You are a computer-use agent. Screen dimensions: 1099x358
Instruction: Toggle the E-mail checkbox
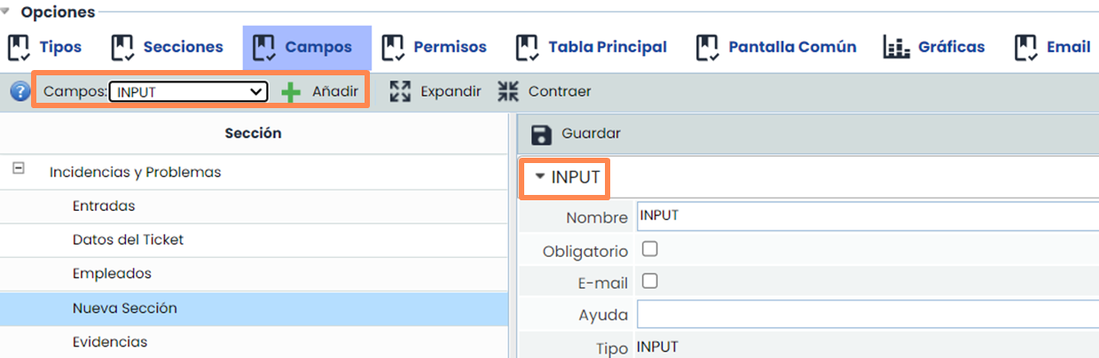pos(649,281)
